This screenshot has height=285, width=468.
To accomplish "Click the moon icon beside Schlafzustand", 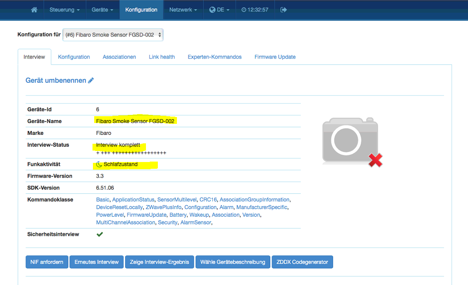I will click(99, 165).
